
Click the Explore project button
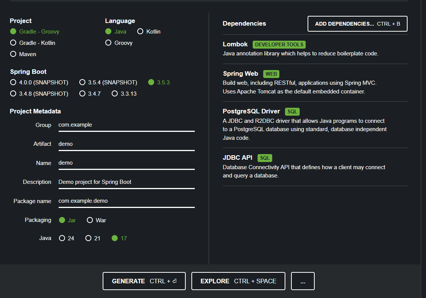pyautogui.click(x=238, y=281)
